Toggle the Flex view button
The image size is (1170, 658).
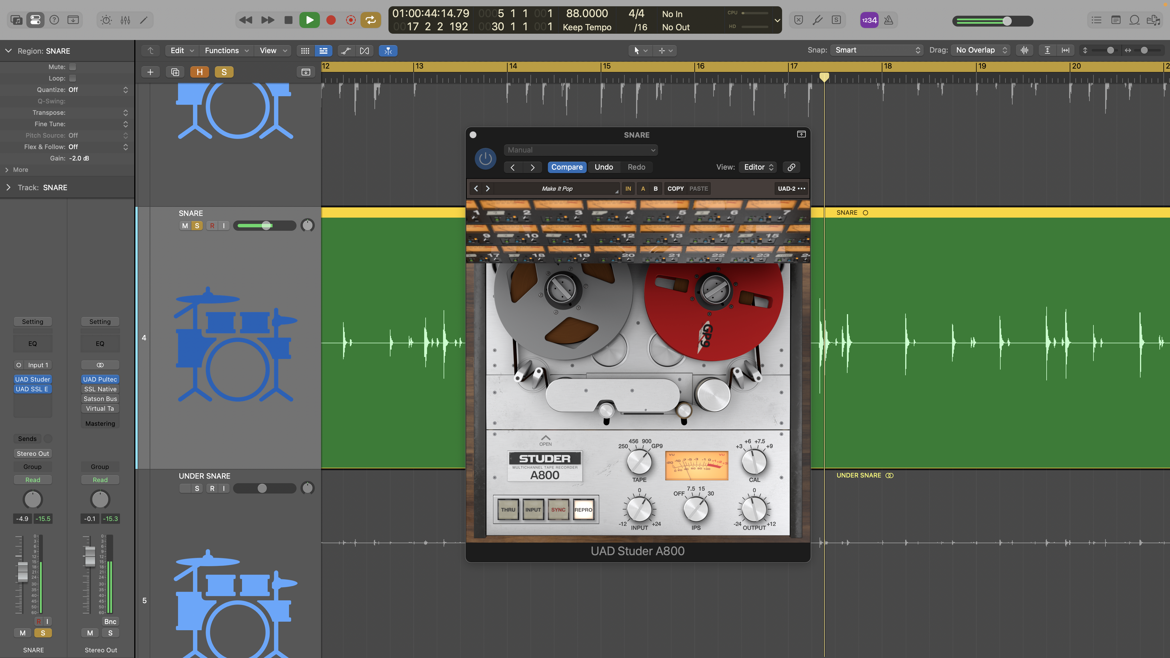pyautogui.click(x=364, y=51)
